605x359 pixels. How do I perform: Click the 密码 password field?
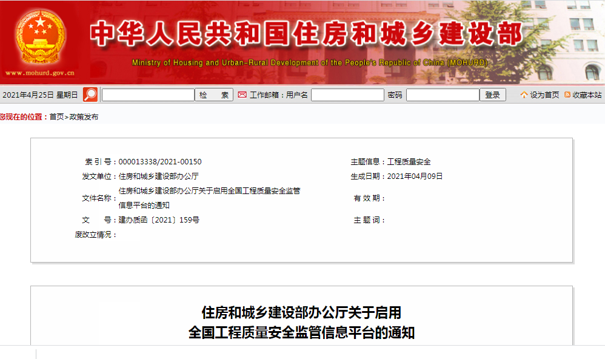[442, 95]
